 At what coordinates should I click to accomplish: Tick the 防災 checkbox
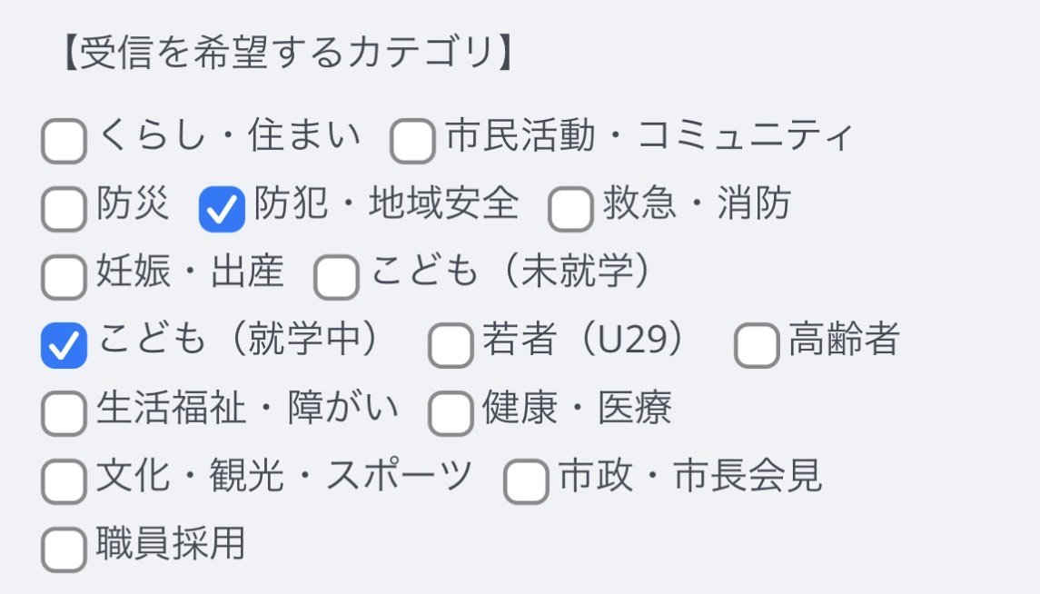[x=64, y=210]
